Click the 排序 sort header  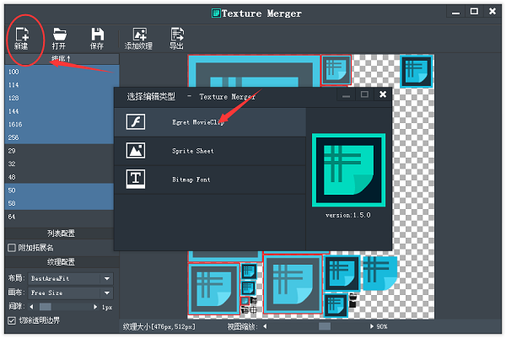click(x=62, y=59)
